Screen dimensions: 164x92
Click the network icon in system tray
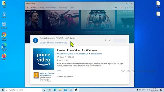143,90
